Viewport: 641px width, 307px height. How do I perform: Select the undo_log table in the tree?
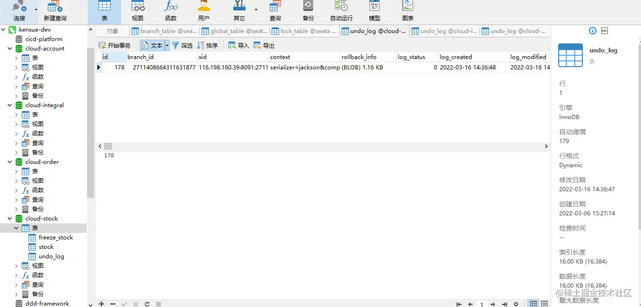pos(52,256)
